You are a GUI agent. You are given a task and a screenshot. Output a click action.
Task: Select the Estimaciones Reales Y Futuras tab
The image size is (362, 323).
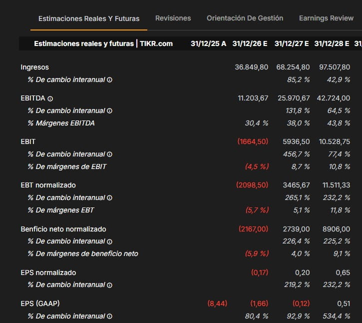(x=89, y=18)
